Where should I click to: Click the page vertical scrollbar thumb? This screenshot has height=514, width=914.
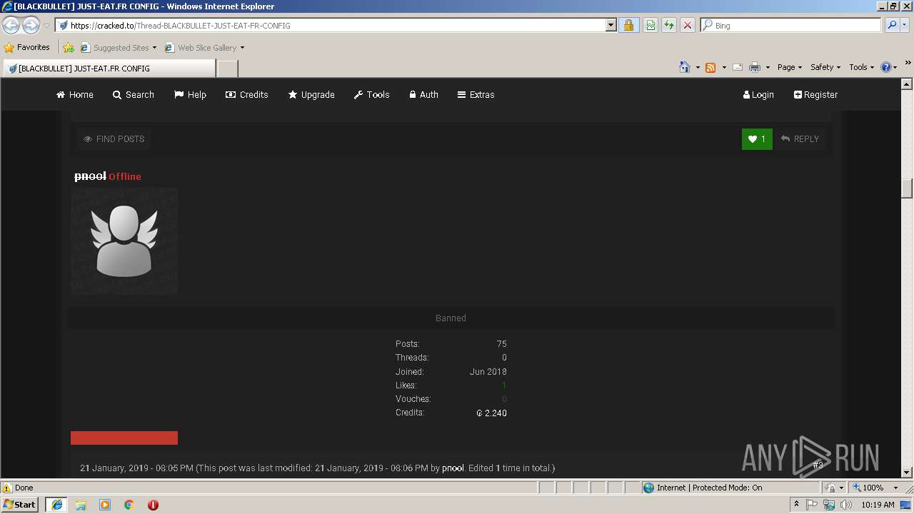(907, 188)
